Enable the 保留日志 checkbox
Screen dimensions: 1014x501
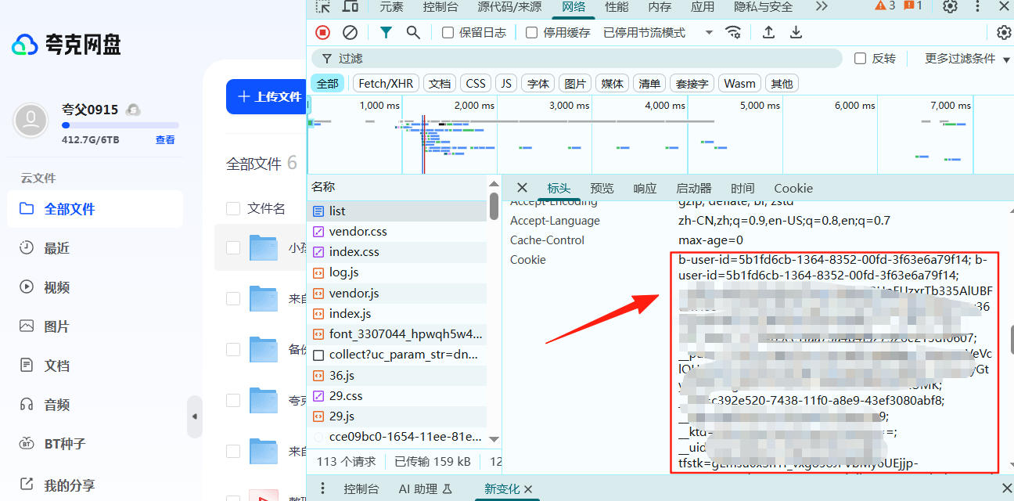pyautogui.click(x=448, y=33)
